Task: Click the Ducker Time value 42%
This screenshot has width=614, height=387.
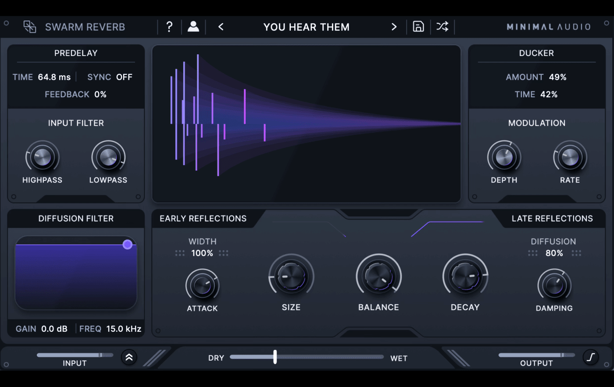Action: (x=549, y=94)
